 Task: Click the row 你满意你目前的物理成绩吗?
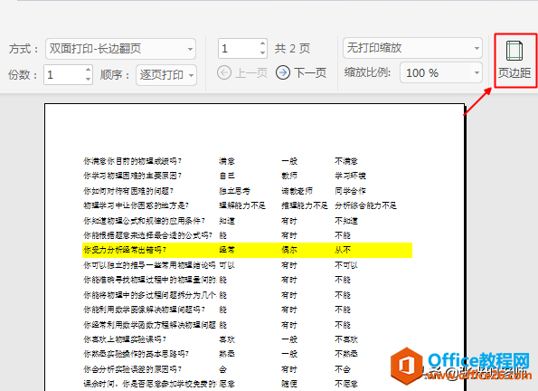(132, 161)
